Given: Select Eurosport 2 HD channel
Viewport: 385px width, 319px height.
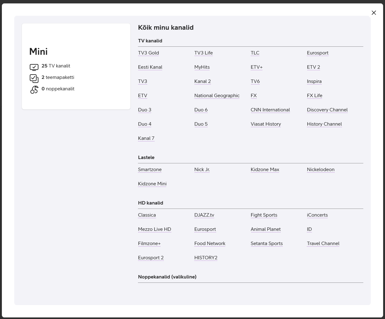Looking at the screenshot, I should (x=151, y=258).
